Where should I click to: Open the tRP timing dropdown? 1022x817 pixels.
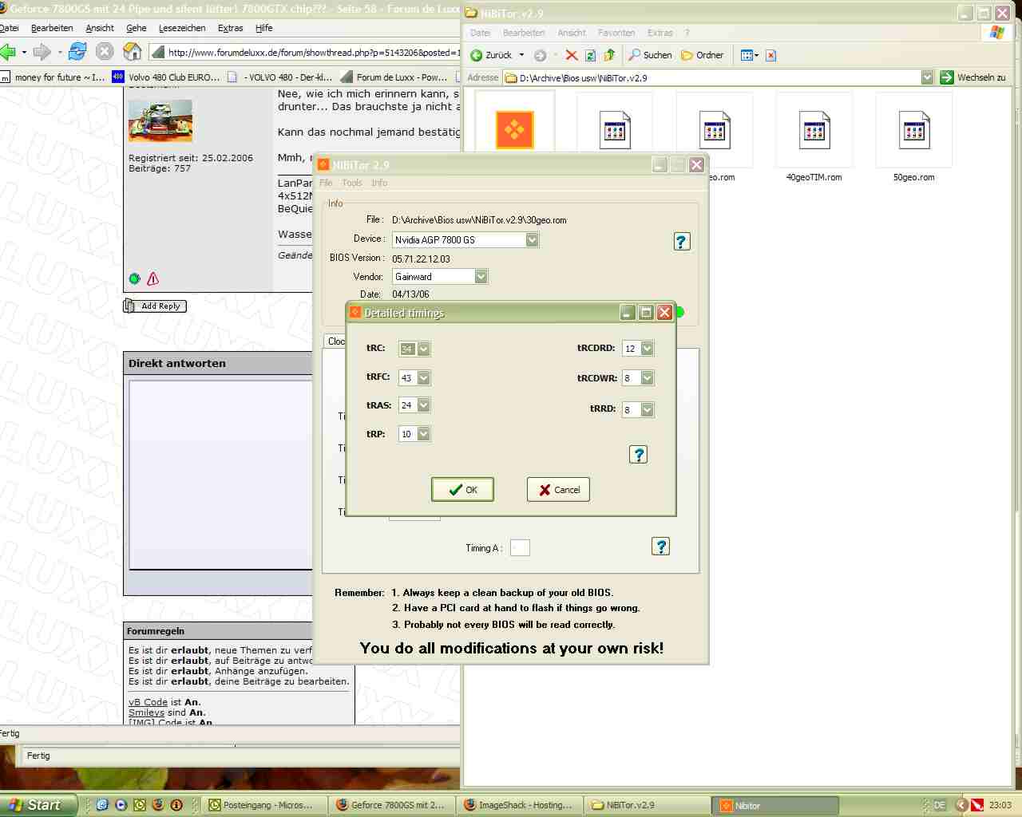pyautogui.click(x=424, y=434)
